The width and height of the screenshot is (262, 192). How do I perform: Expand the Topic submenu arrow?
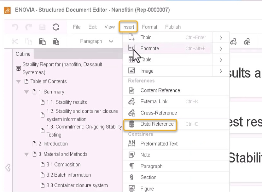(221, 37)
